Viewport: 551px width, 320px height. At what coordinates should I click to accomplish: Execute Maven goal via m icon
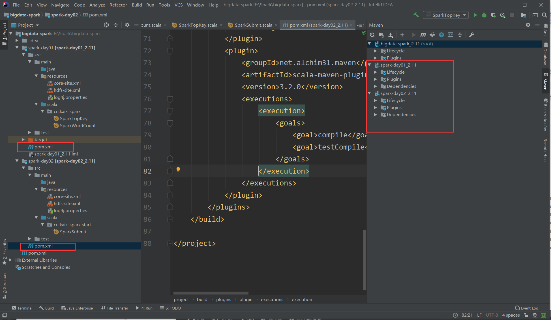tap(423, 35)
